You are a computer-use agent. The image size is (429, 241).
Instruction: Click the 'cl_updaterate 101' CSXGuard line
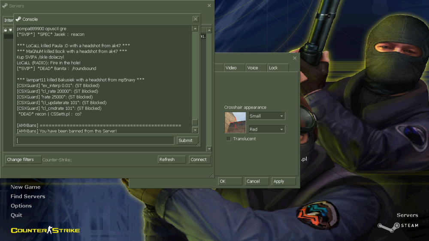tap(61, 102)
